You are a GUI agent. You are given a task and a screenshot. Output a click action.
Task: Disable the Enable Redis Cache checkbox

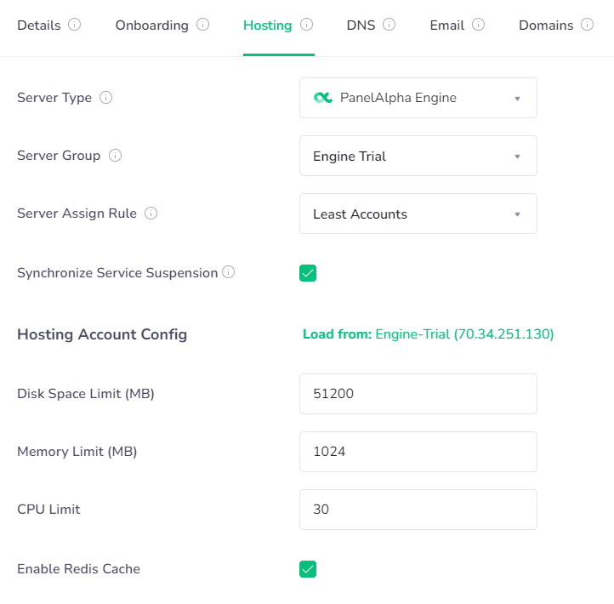(x=308, y=569)
